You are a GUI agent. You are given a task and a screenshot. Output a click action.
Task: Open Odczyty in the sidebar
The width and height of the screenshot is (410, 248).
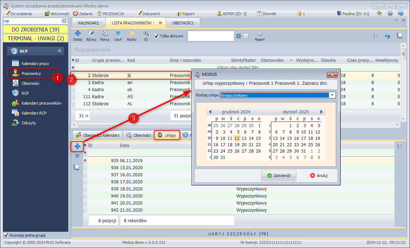click(x=29, y=123)
